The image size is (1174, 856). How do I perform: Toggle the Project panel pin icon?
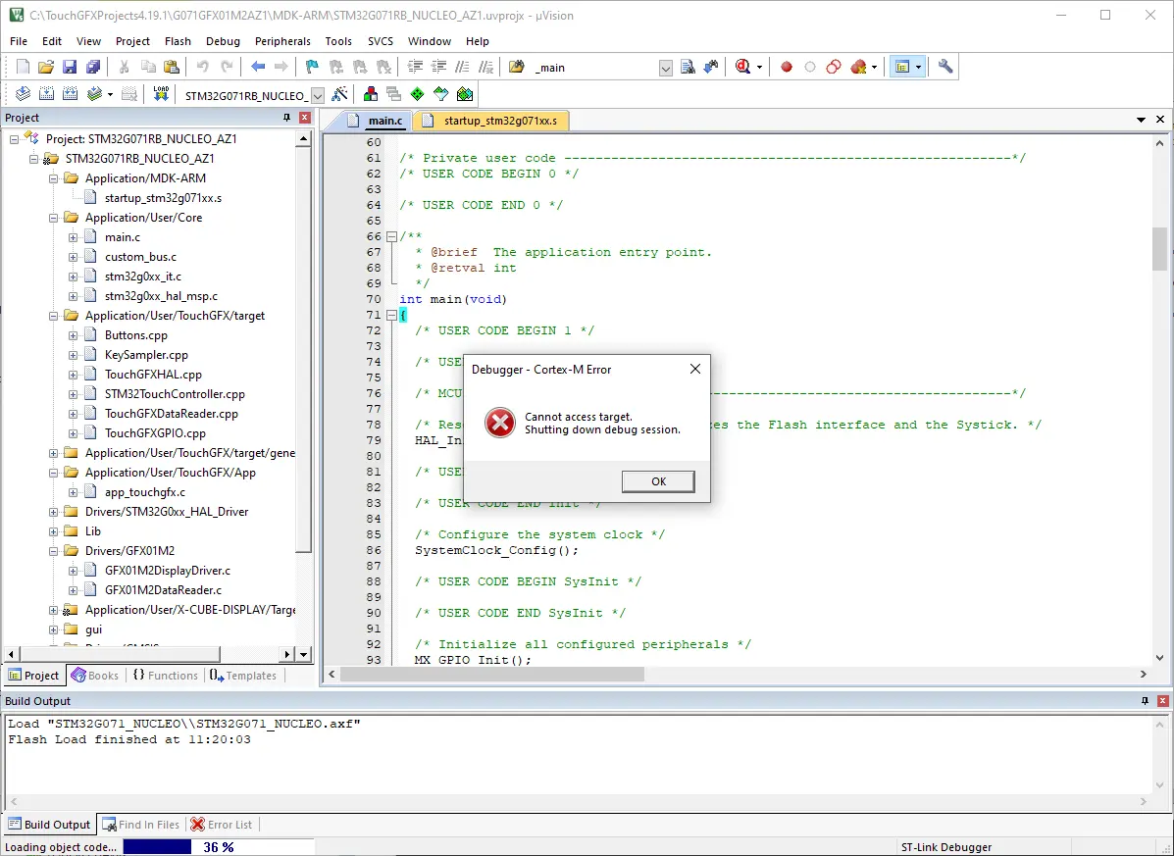pyautogui.click(x=287, y=118)
